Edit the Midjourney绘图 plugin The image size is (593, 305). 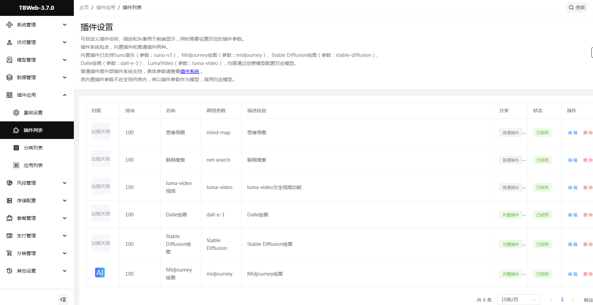pyautogui.click(x=573, y=274)
